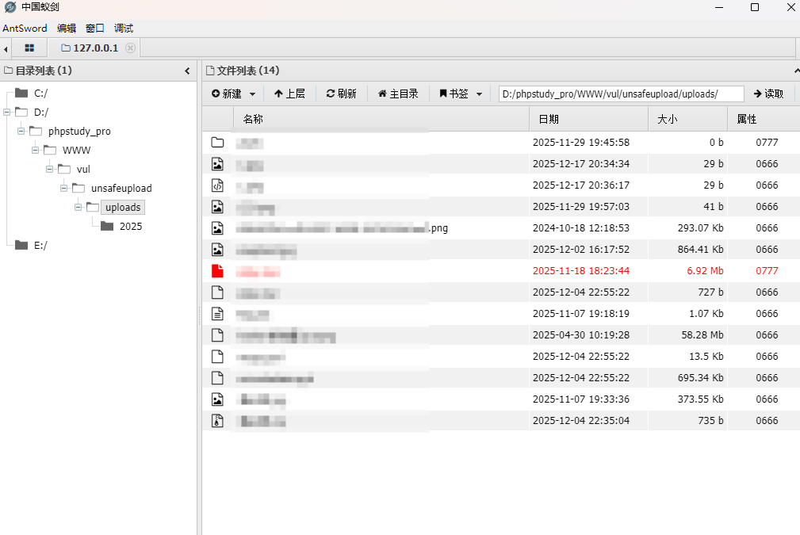Click the 新建 button
Screen dimensions: 800x535
click(227, 94)
